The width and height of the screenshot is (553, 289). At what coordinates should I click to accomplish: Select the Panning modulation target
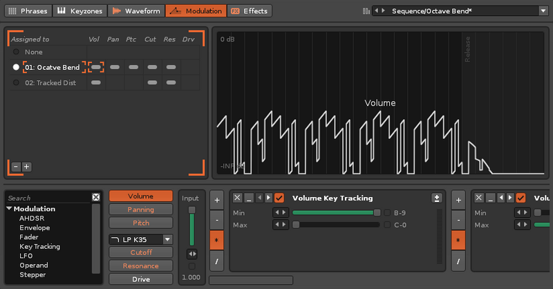coord(141,209)
